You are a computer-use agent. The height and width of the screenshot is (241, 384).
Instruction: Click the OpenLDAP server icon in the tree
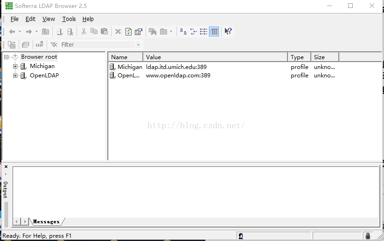coord(23,76)
